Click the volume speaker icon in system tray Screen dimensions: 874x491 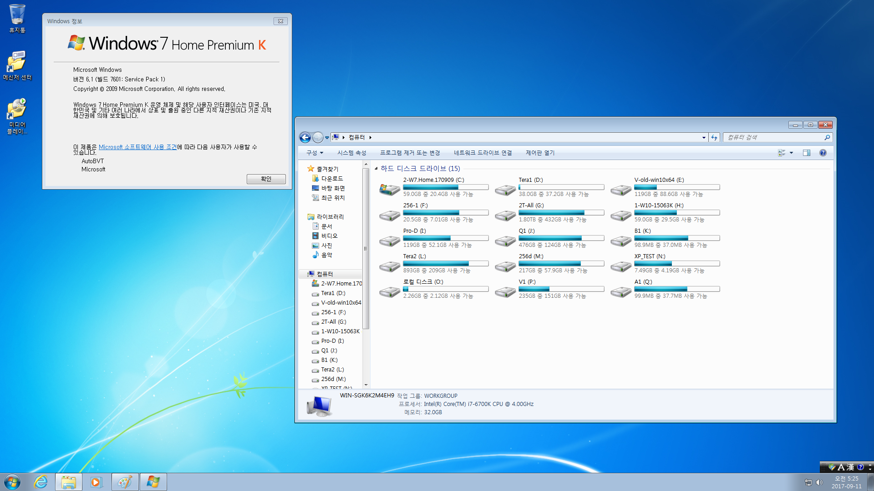(819, 482)
